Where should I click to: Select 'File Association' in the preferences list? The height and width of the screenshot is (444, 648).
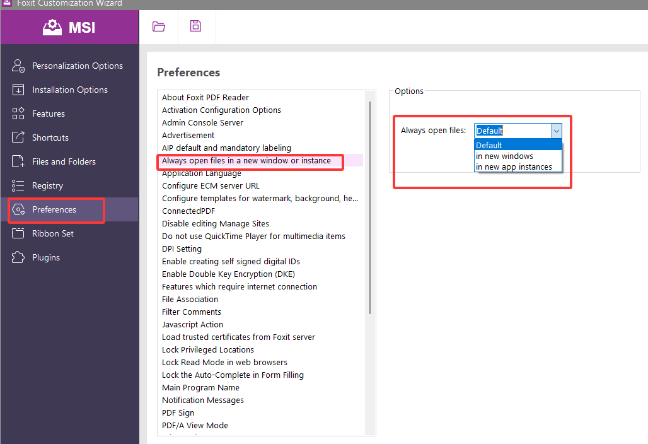tap(190, 299)
